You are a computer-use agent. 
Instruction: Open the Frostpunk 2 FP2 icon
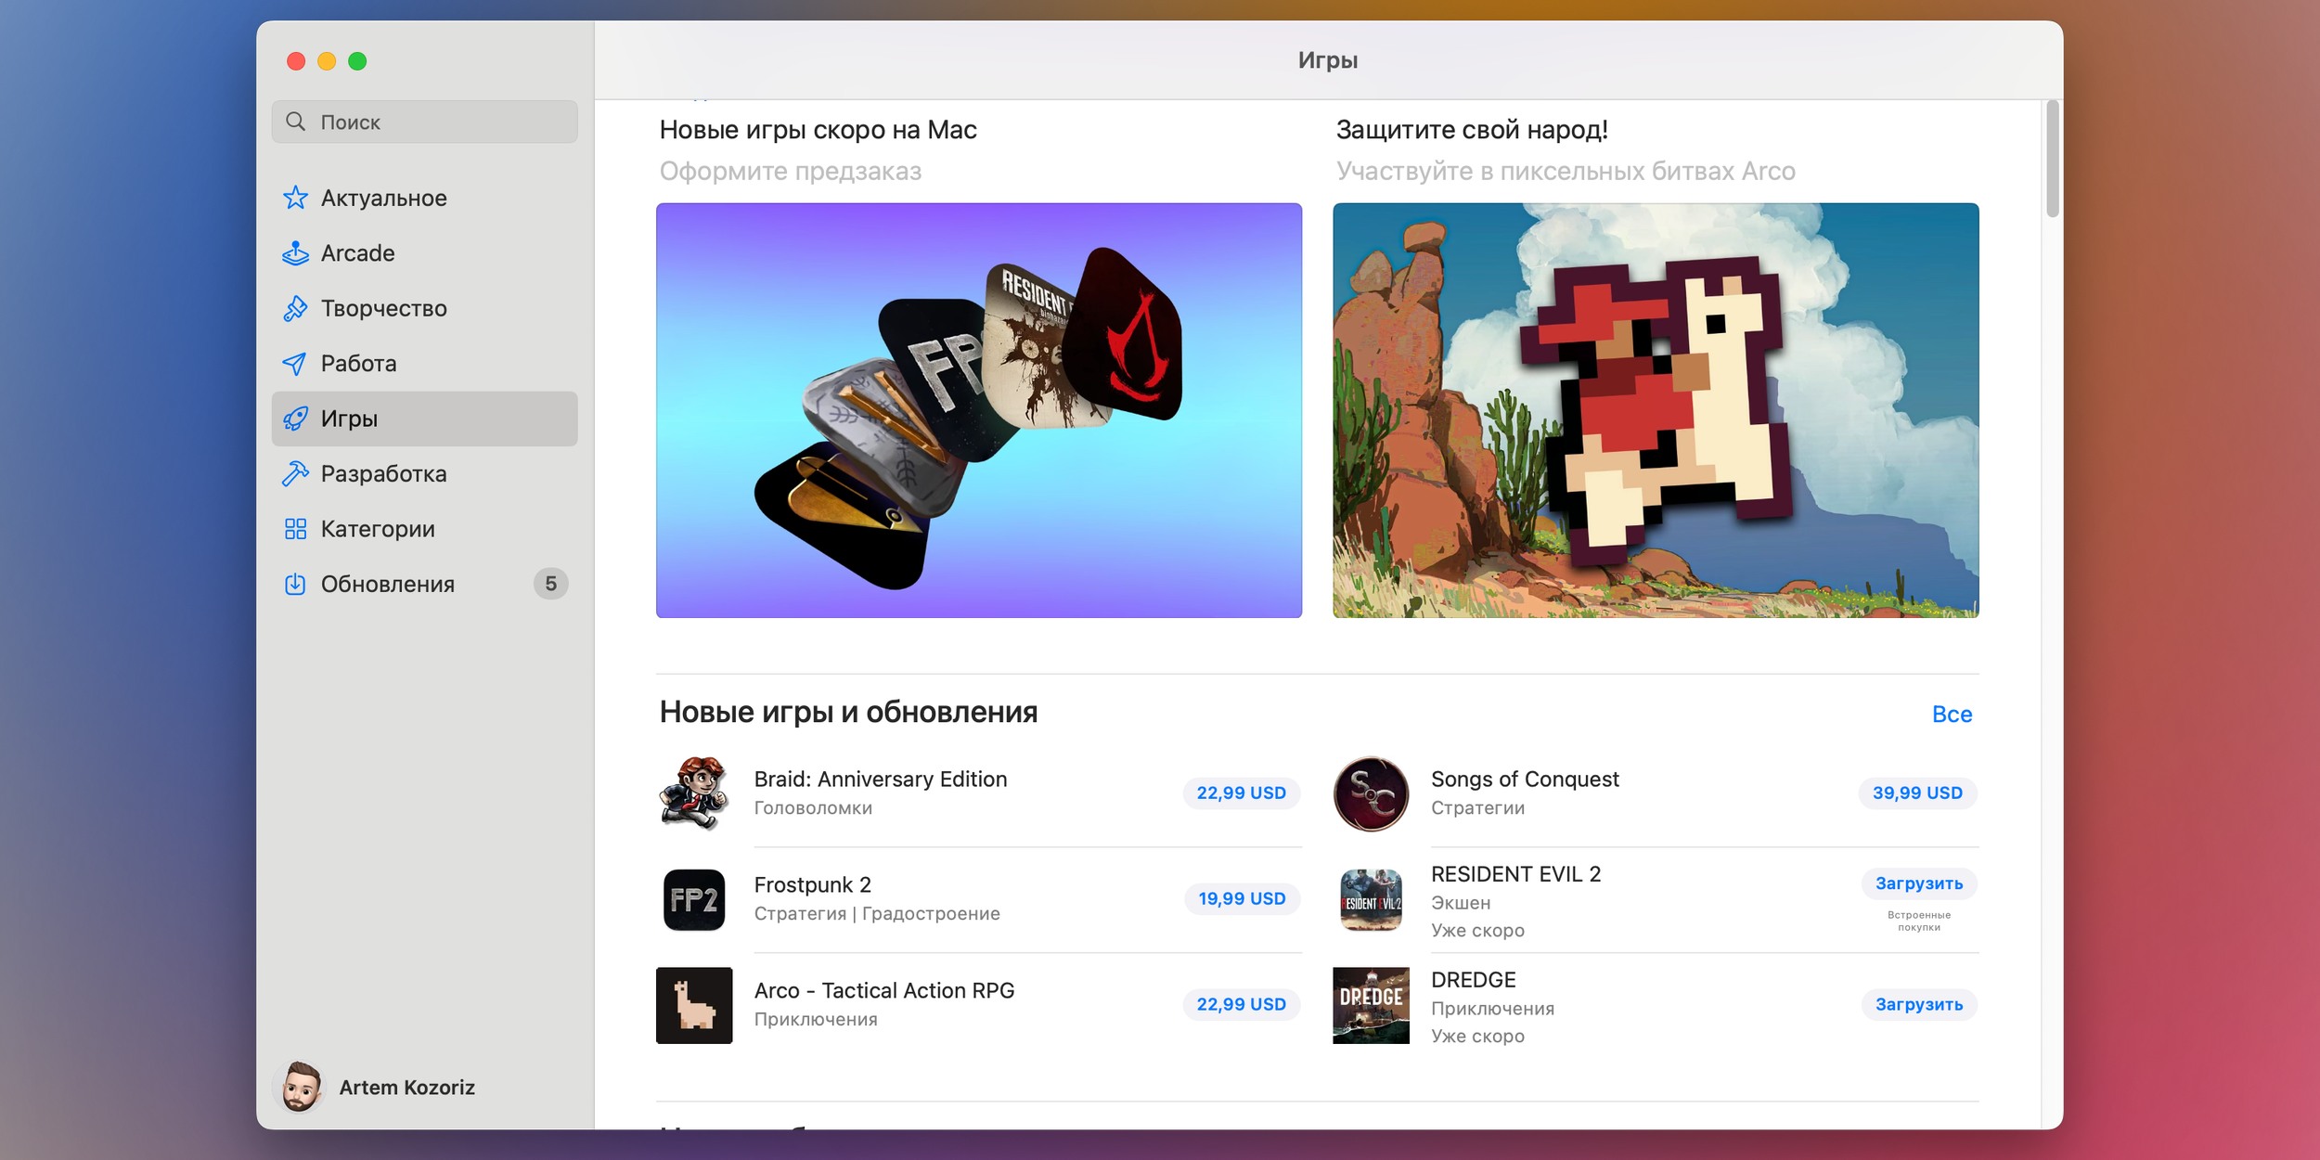tap(694, 899)
